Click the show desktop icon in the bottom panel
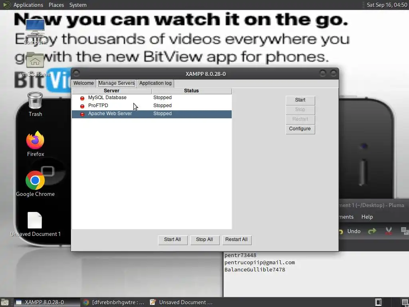 pos(5,302)
